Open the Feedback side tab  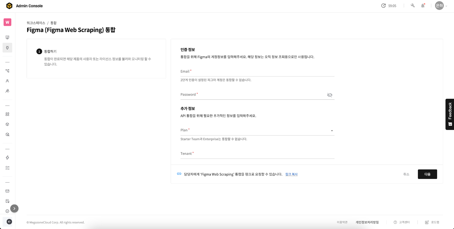click(450, 114)
